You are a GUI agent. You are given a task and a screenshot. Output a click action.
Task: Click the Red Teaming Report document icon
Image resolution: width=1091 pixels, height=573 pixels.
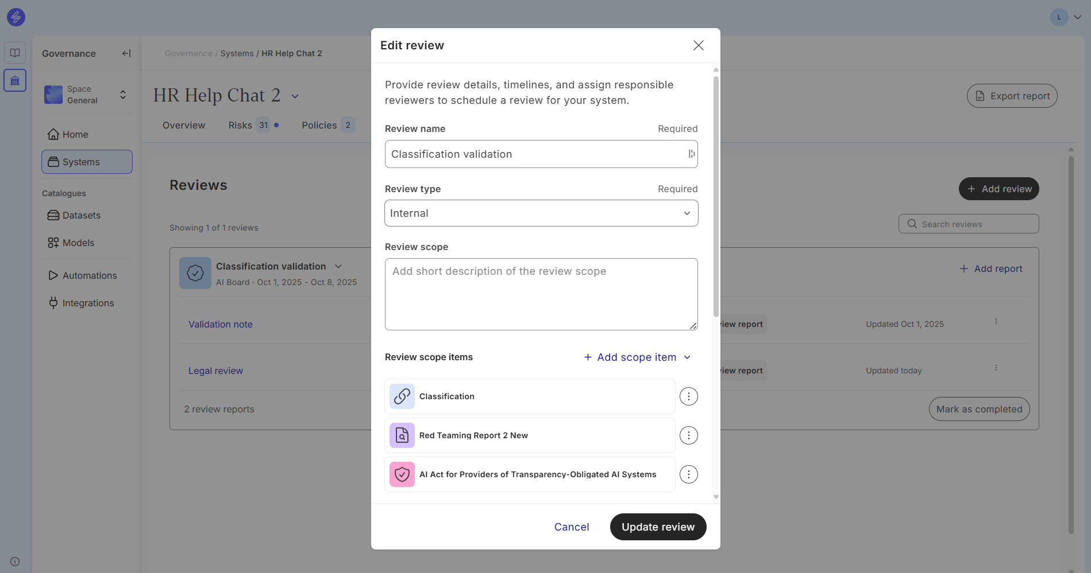click(x=402, y=435)
